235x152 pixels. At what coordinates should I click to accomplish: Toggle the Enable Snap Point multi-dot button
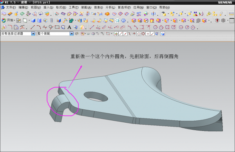116,34
